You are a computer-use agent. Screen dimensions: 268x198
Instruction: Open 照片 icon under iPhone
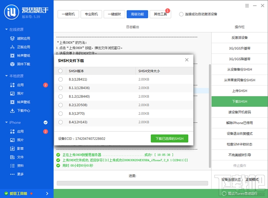click(x=12, y=140)
